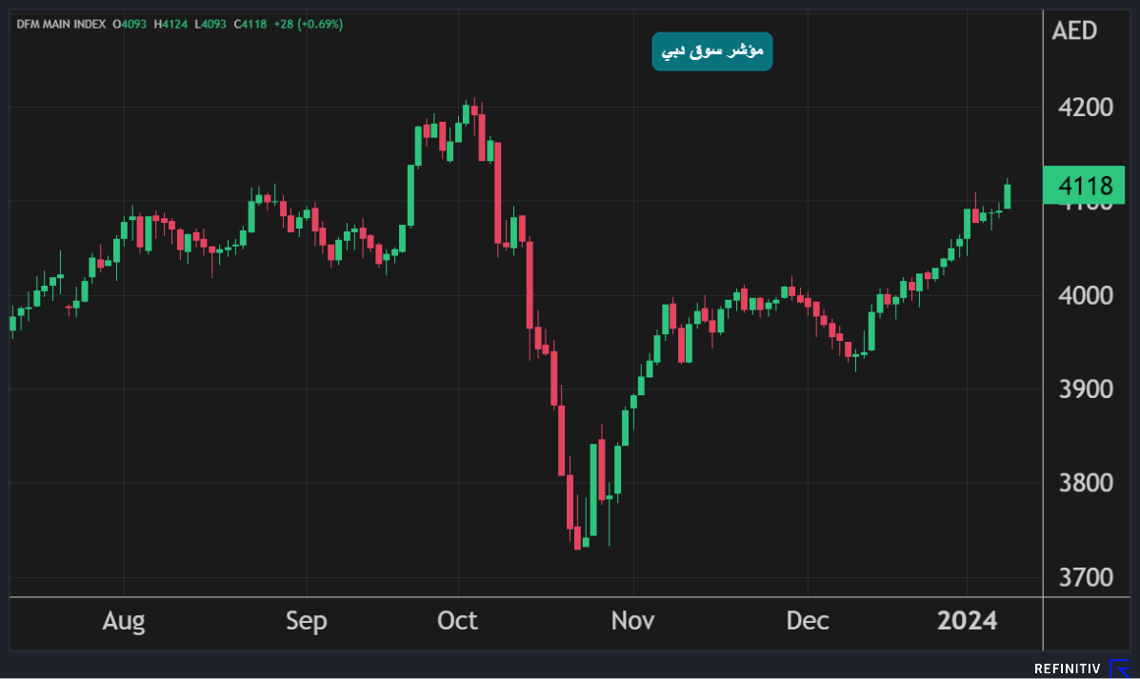
Task: Click the 4200 price axis label
Action: (x=1087, y=107)
